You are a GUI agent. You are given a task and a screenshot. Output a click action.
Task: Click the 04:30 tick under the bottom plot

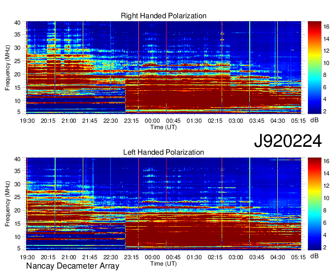[277, 257]
